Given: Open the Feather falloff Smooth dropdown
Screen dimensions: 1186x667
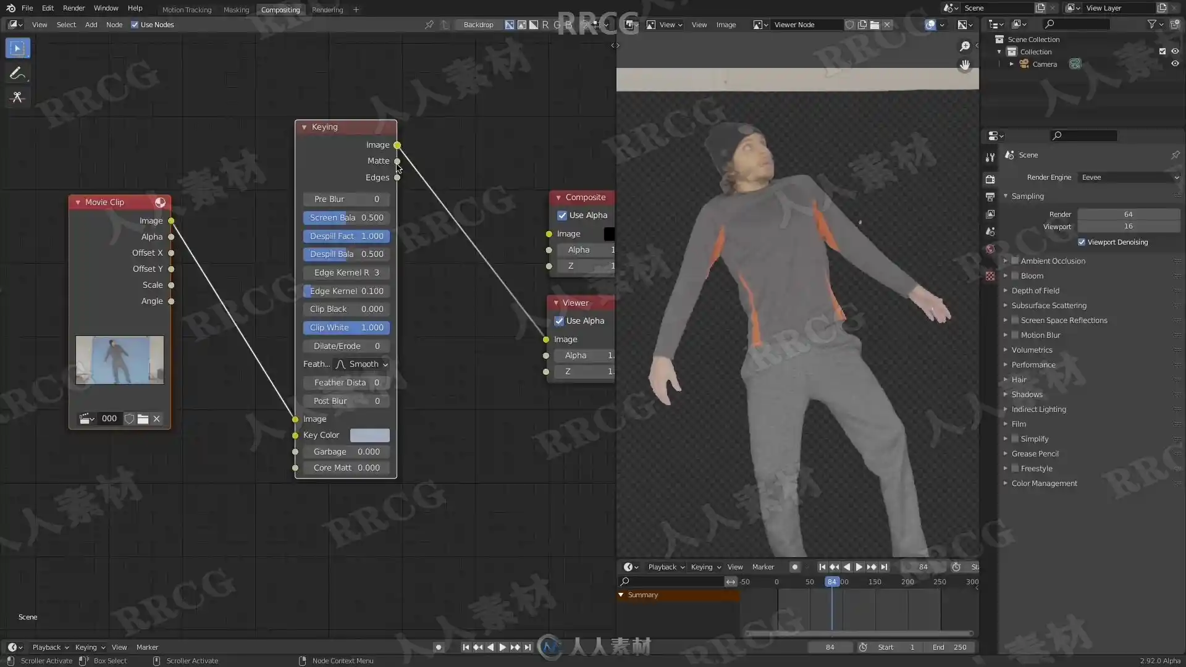Looking at the screenshot, I should tap(361, 364).
